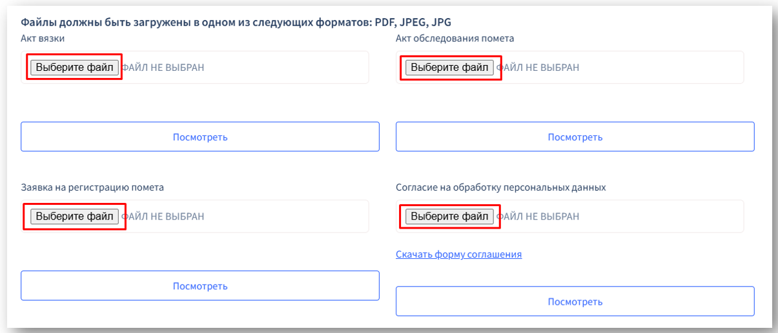Click 'ФАЙЛ НЕ ВЫБРАН' in Заявка на регистрацию field
The image size is (778, 333).
[x=164, y=216]
